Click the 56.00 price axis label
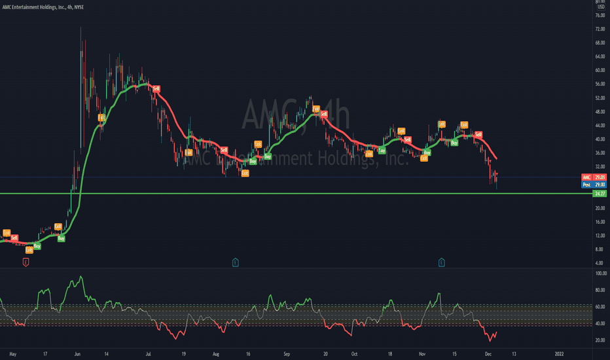This screenshot has height=360, width=610. click(600, 84)
